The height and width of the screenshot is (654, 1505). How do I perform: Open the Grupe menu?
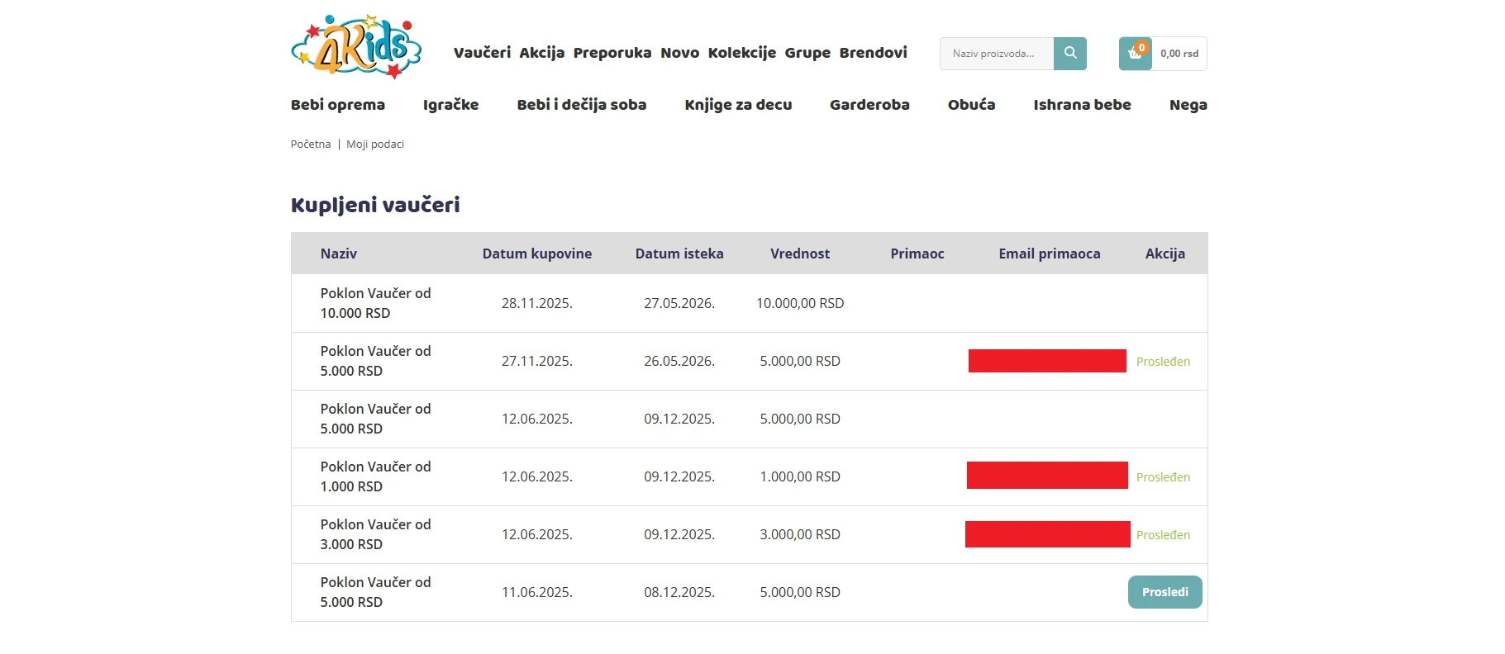[x=807, y=53]
